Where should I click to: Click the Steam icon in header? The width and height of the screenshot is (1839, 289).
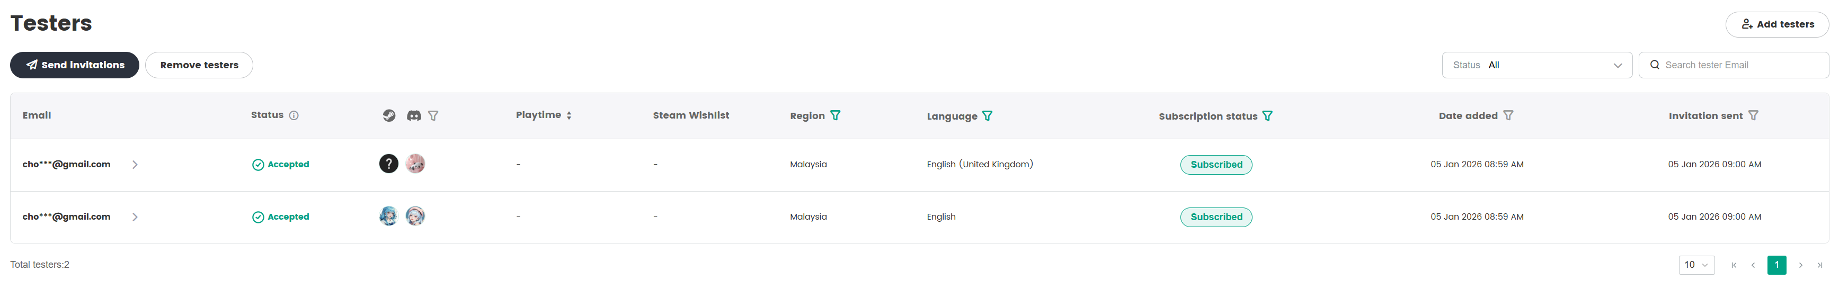point(389,115)
